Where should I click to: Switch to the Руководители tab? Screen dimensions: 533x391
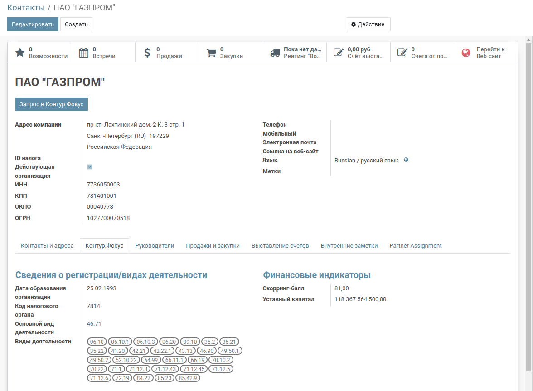tap(155, 246)
